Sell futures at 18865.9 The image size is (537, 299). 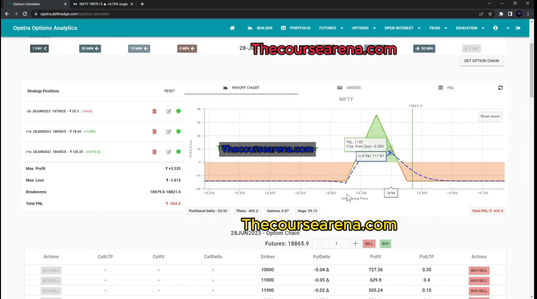[369, 243]
